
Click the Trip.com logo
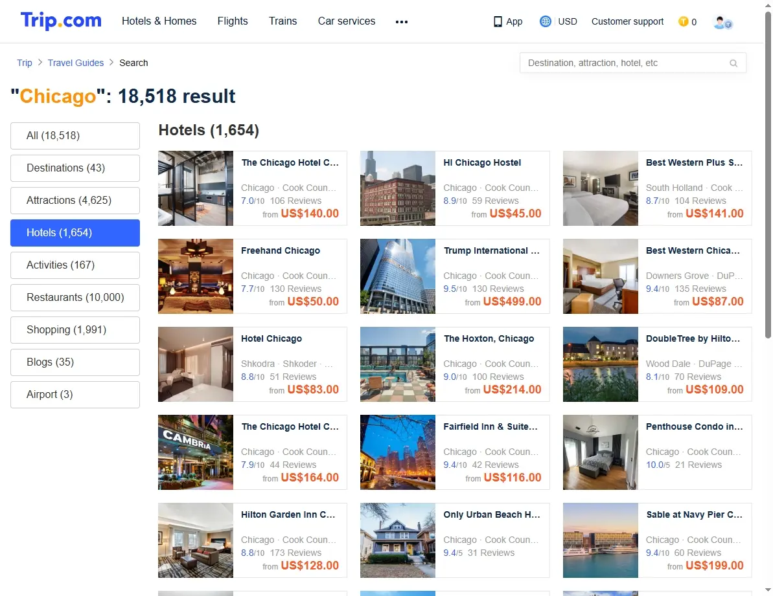coord(61,21)
